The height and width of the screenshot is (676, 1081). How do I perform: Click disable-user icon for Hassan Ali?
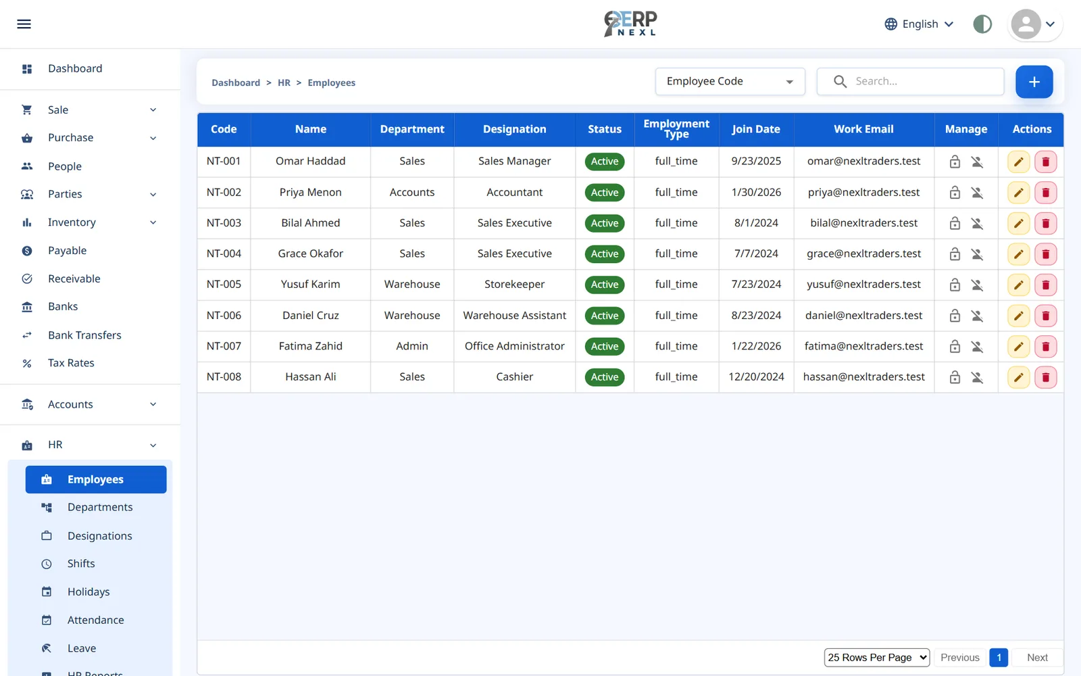977,377
